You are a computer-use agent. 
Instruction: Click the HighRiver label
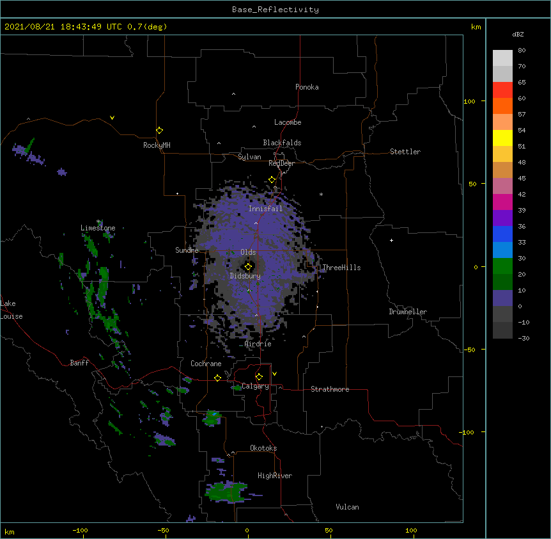tap(275, 476)
